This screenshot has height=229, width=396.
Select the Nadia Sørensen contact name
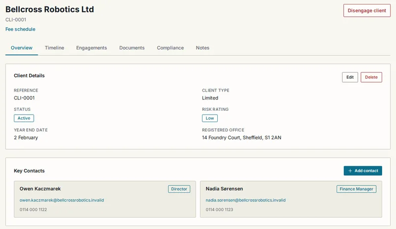click(x=224, y=188)
